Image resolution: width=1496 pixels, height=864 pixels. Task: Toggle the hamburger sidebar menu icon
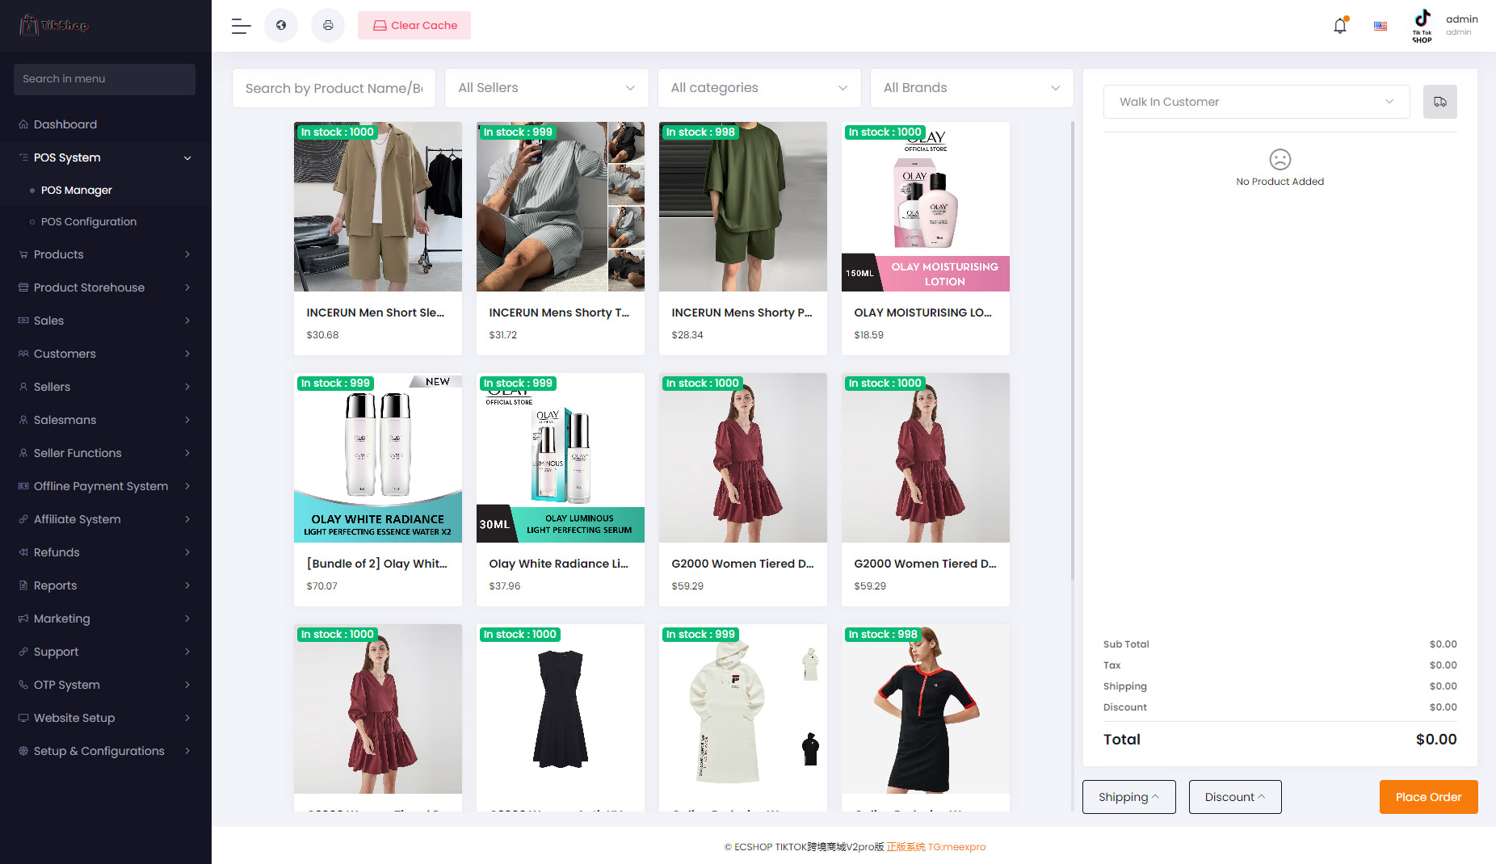click(x=241, y=26)
